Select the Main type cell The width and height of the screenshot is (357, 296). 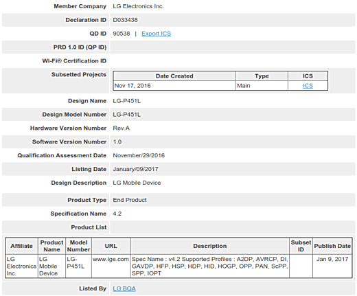(262, 86)
